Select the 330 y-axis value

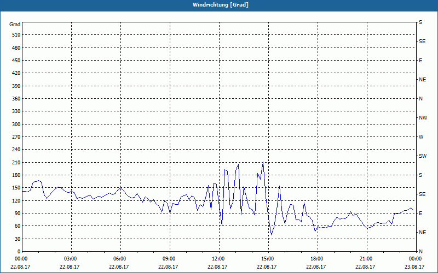tap(16, 111)
